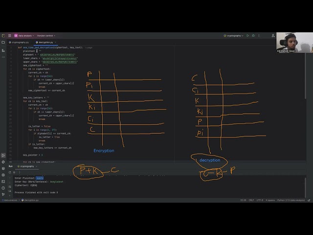Click the def one_time_pad_decryption code line
Viewport: 313px width, 235px height.
click(50, 47)
